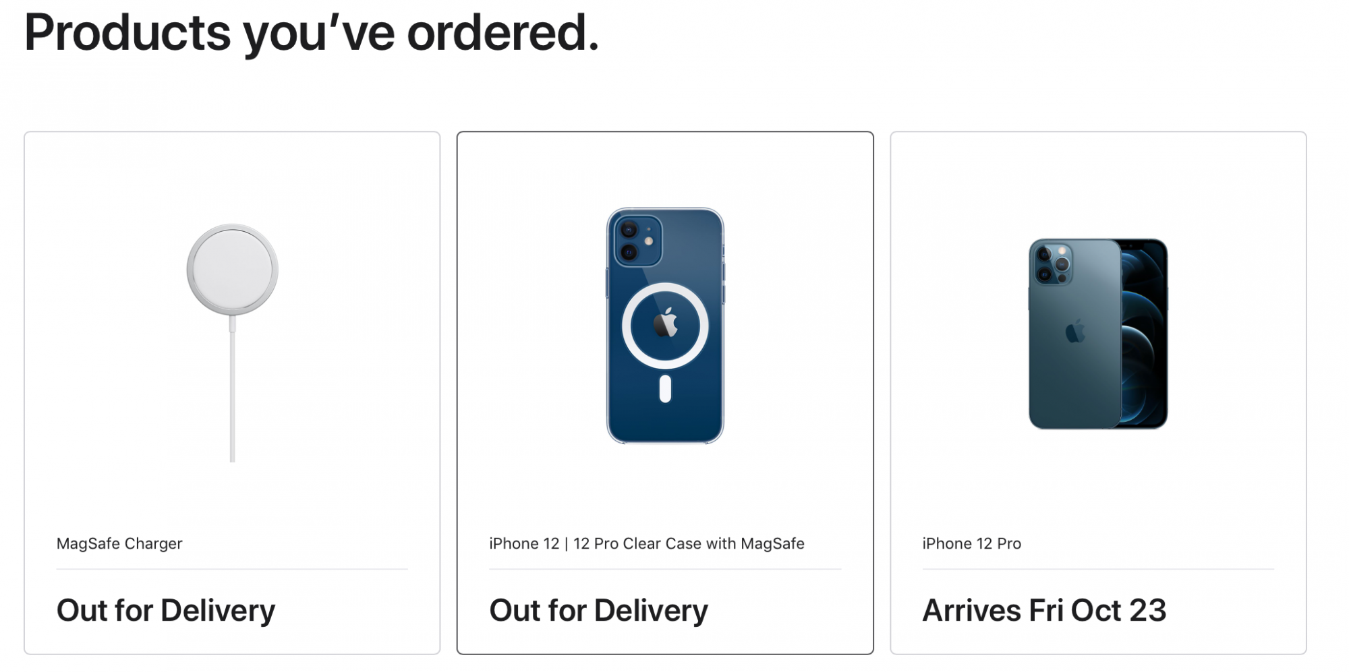Select the Clear Case's Out for Delivery status
Image resolution: width=1349 pixels, height=672 pixels.
click(x=598, y=610)
